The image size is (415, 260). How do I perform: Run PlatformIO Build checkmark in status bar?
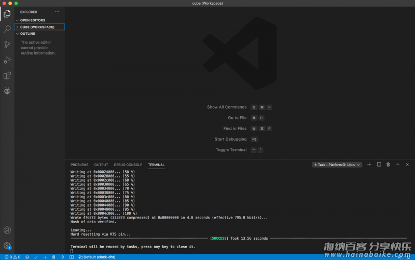[x=36, y=257]
